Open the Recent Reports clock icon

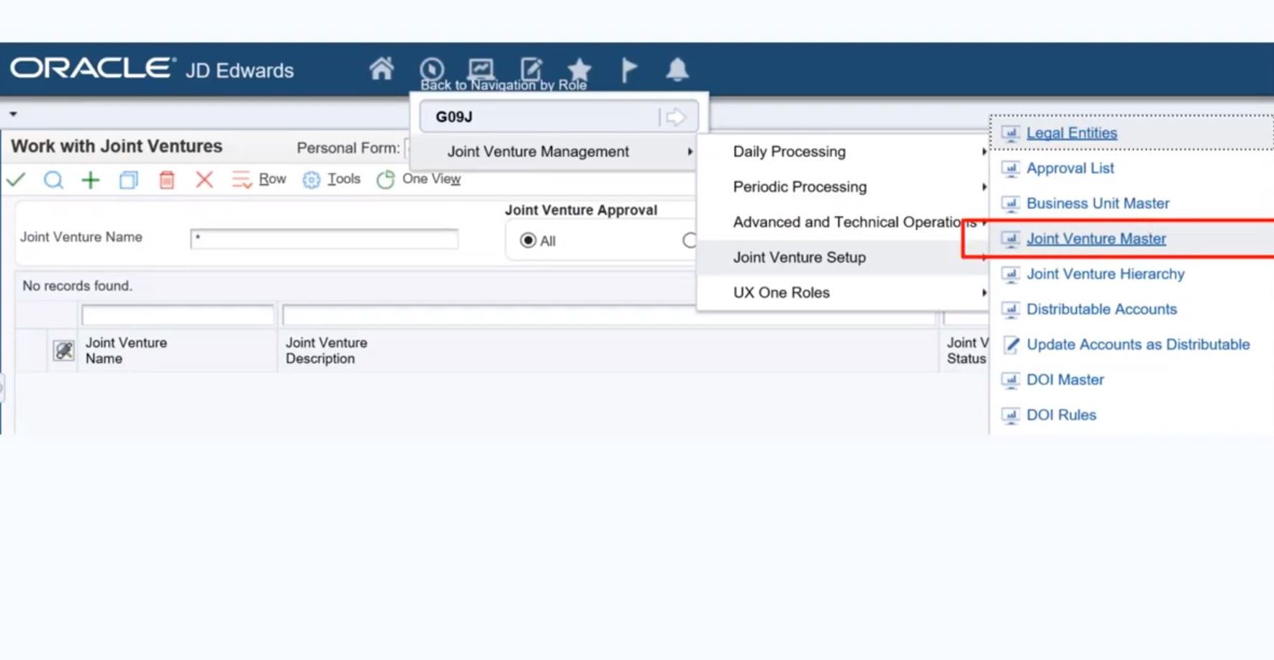tap(432, 69)
